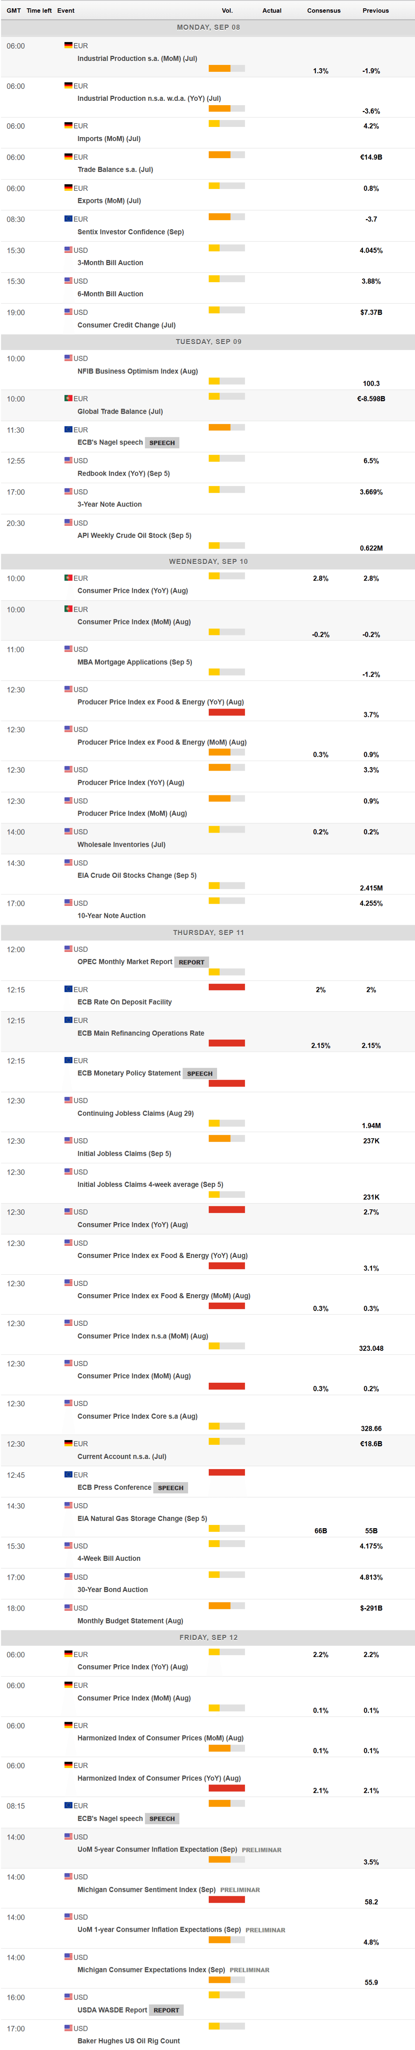Open the Michigan Consumer Sentiment Index event
Image resolution: width=415 pixels, height=2050 pixels.
(x=146, y=1889)
